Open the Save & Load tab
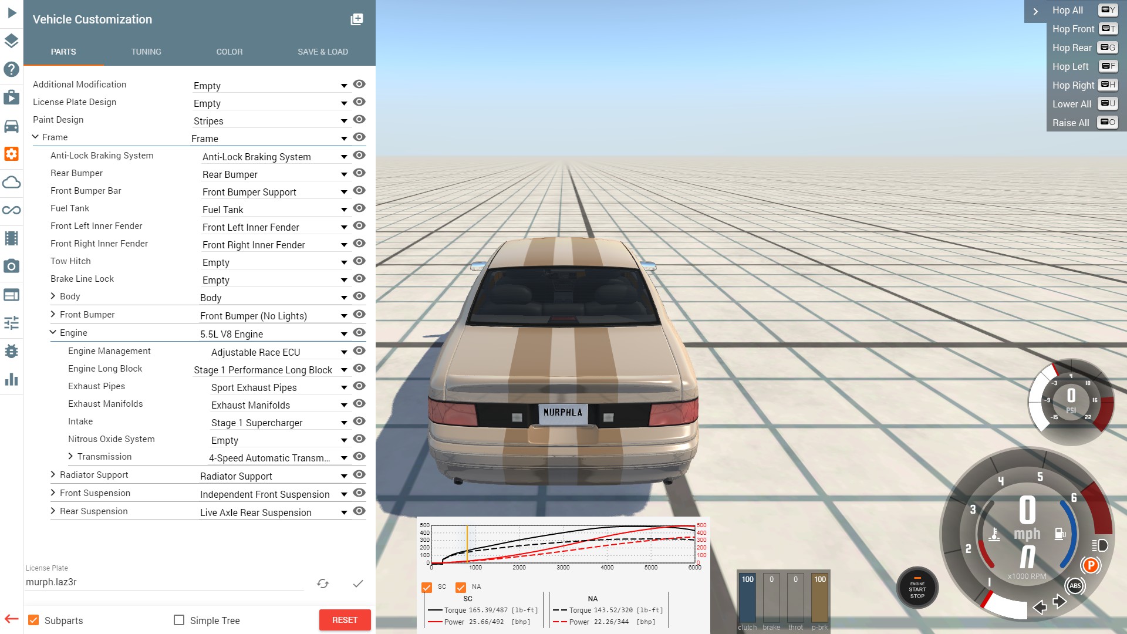The image size is (1127, 634). (x=322, y=52)
